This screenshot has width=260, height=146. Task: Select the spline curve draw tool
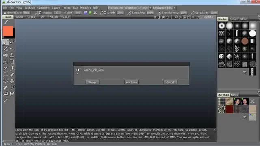tap(5, 68)
